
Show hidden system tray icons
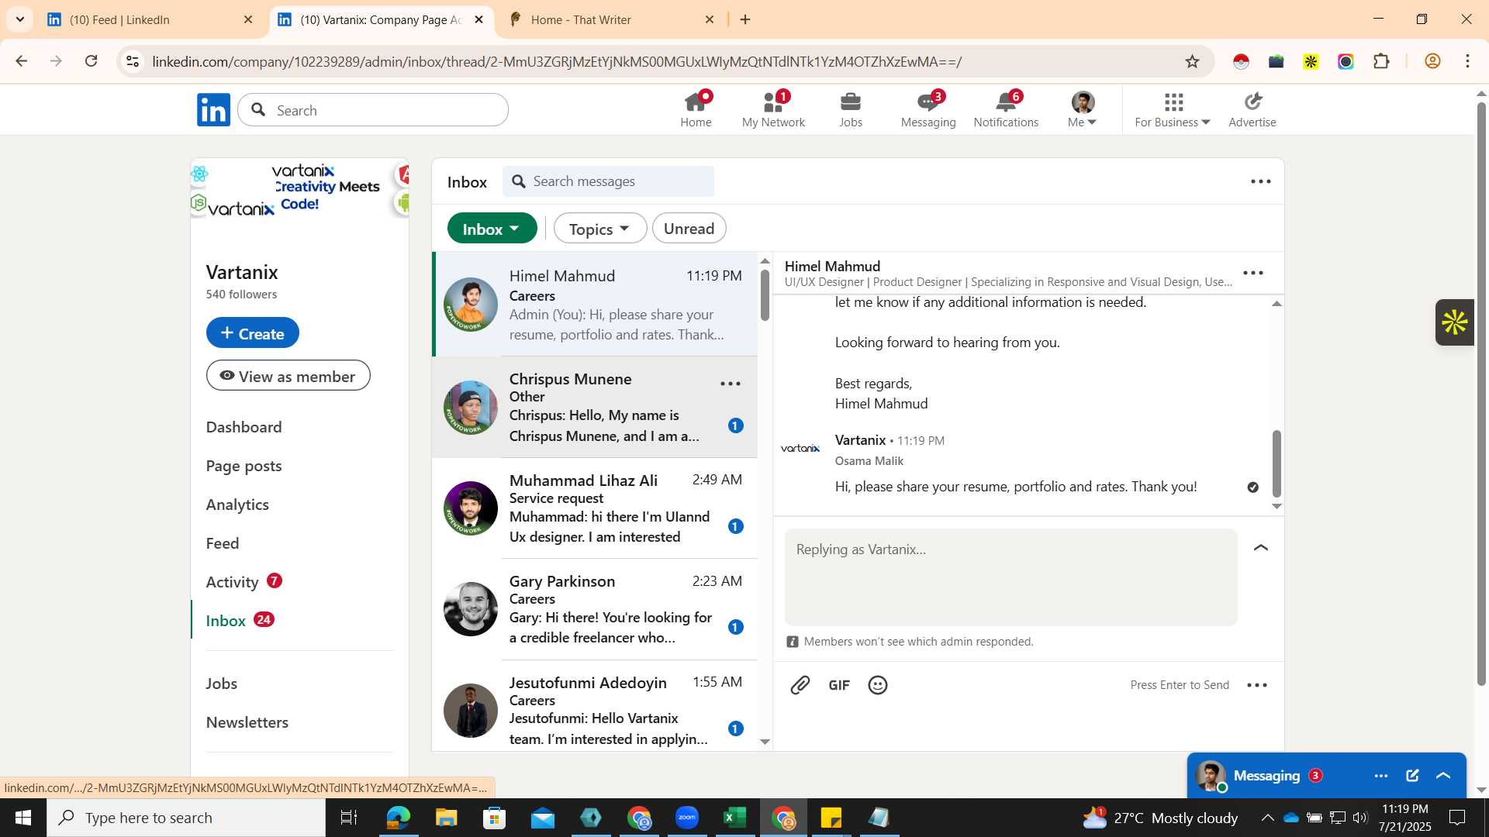coord(1267,818)
